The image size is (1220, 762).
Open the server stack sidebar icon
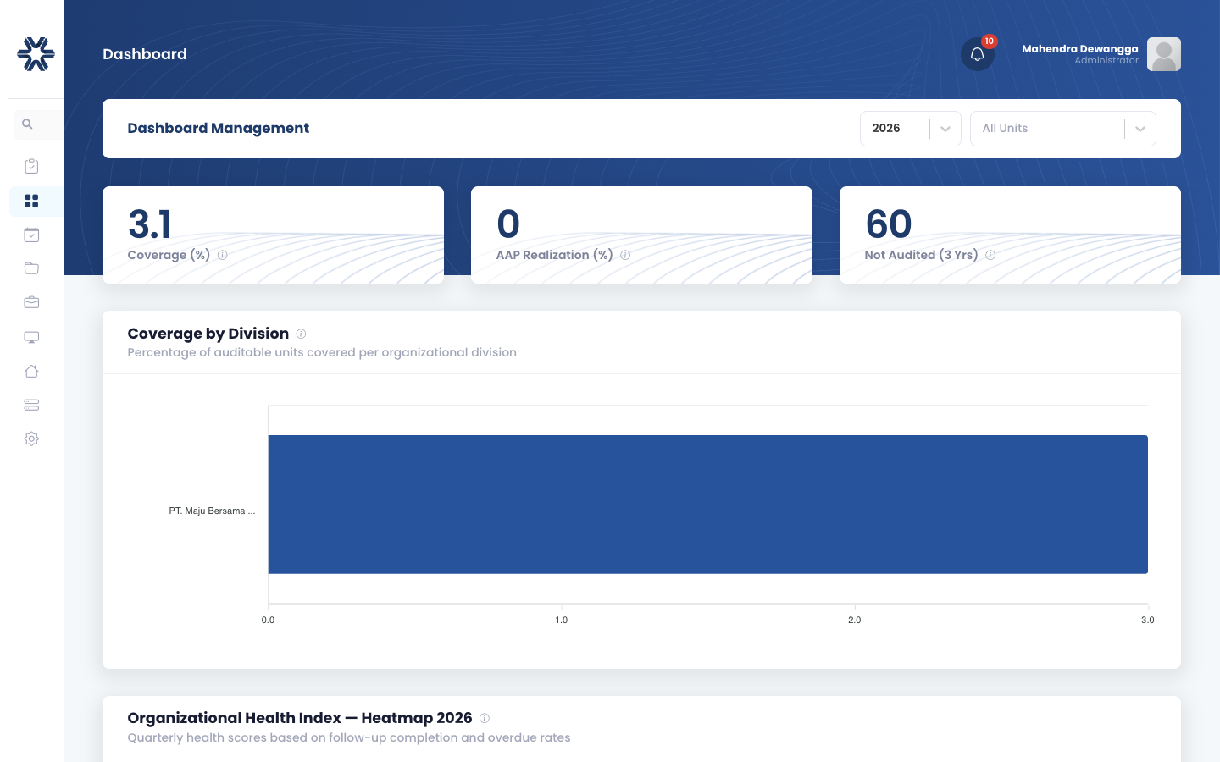31,405
